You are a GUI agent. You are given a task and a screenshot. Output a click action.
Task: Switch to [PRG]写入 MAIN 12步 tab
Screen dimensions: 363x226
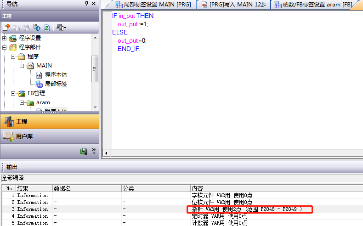pyautogui.click(x=234, y=5)
